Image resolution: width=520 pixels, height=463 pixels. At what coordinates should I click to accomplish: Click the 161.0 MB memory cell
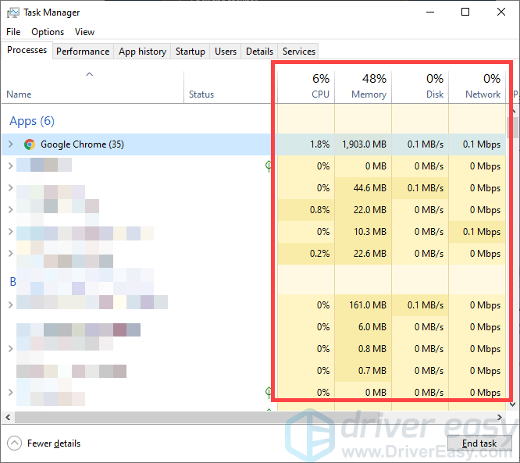tap(363, 305)
